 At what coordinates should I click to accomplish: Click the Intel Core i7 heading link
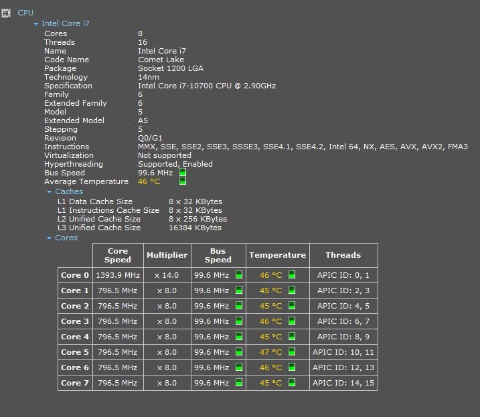(x=66, y=23)
